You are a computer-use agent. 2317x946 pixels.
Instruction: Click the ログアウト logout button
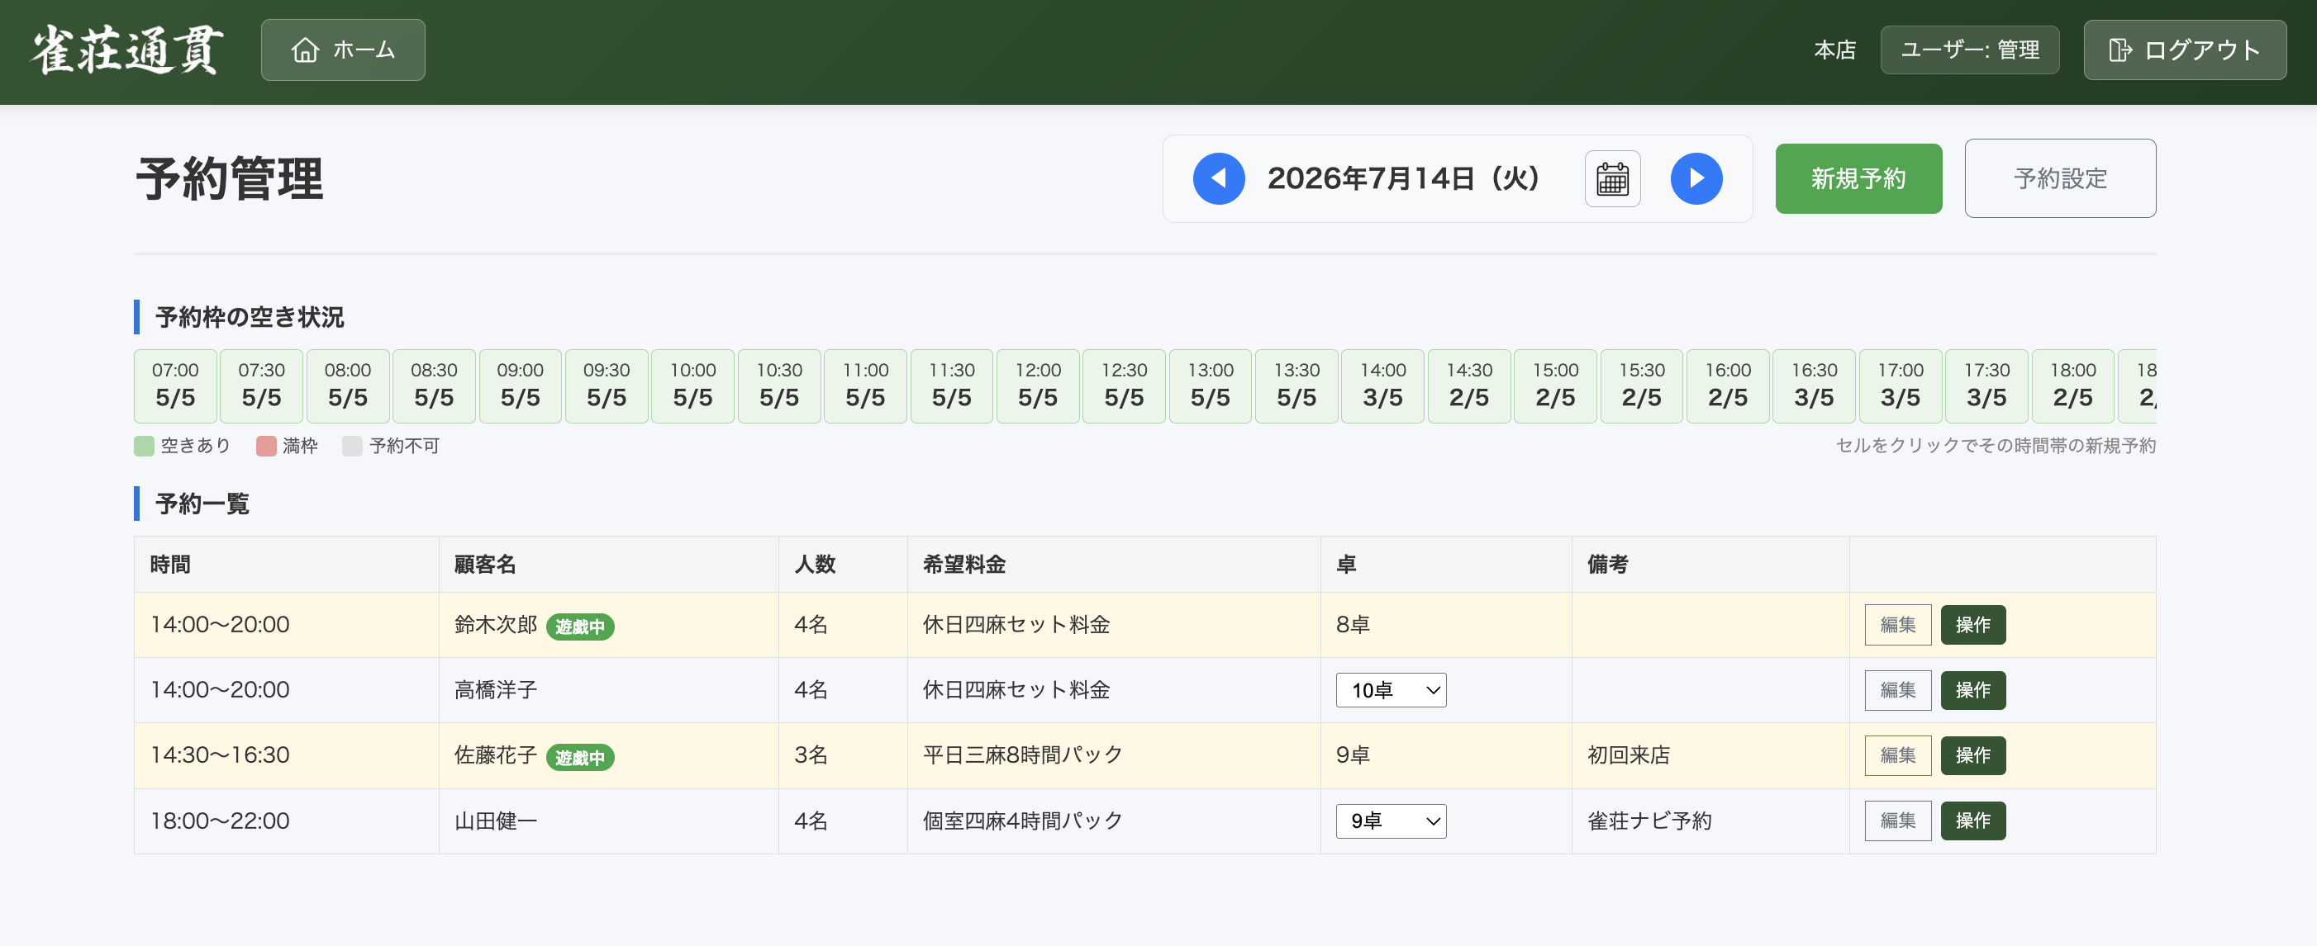(x=2184, y=50)
